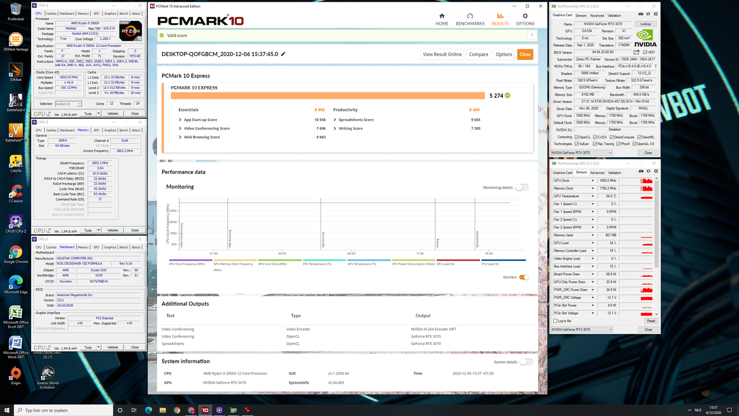This screenshot has height=416, width=739.
Task: Open Microsoft Edge desktop shortcut
Action: tap(16, 285)
